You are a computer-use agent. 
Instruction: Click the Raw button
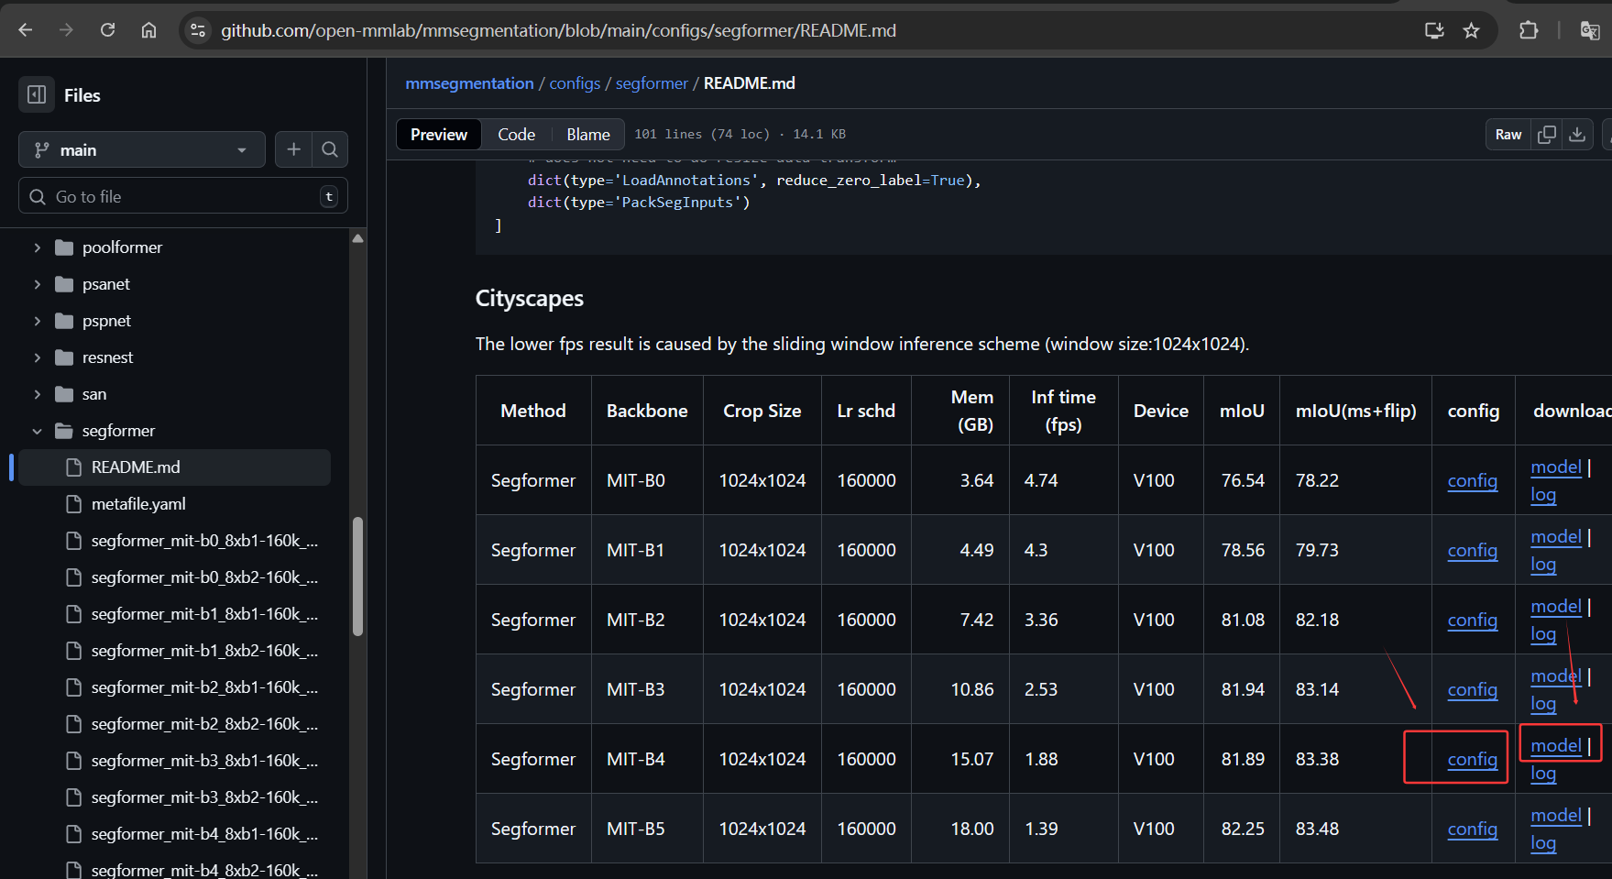(x=1508, y=135)
